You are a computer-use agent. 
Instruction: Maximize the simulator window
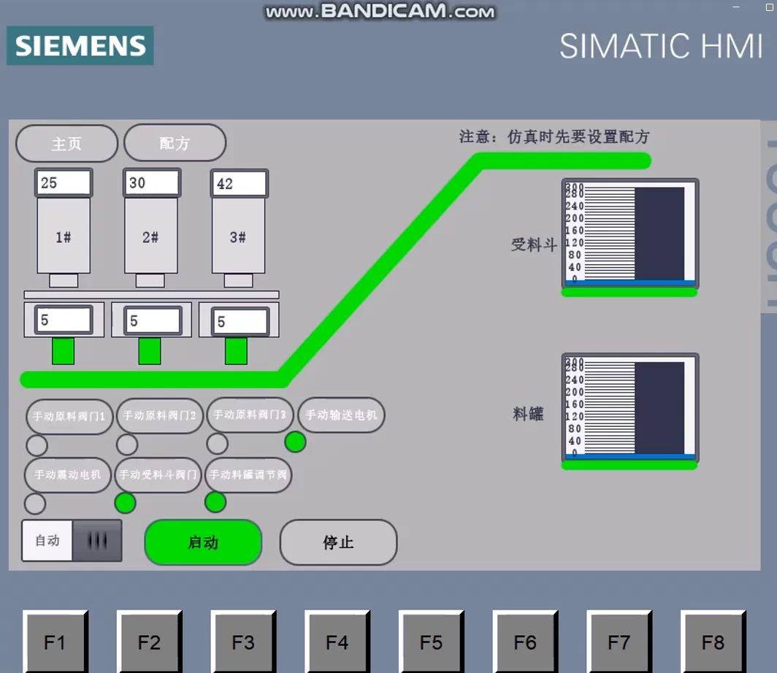(770, 7)
